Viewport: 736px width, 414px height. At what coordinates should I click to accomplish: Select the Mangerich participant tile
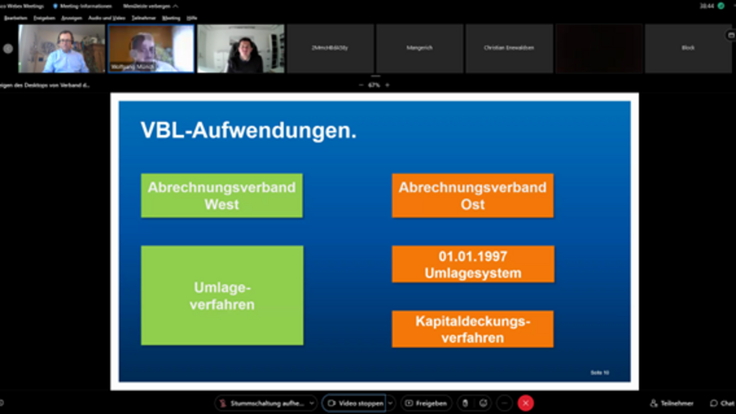coord(420,48)
